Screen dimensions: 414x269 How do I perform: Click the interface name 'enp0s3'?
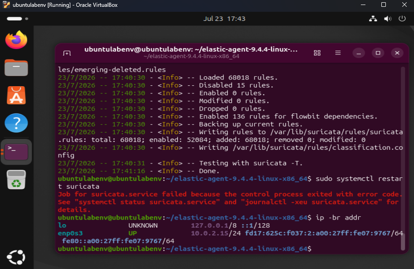click(x=70, y=234)
